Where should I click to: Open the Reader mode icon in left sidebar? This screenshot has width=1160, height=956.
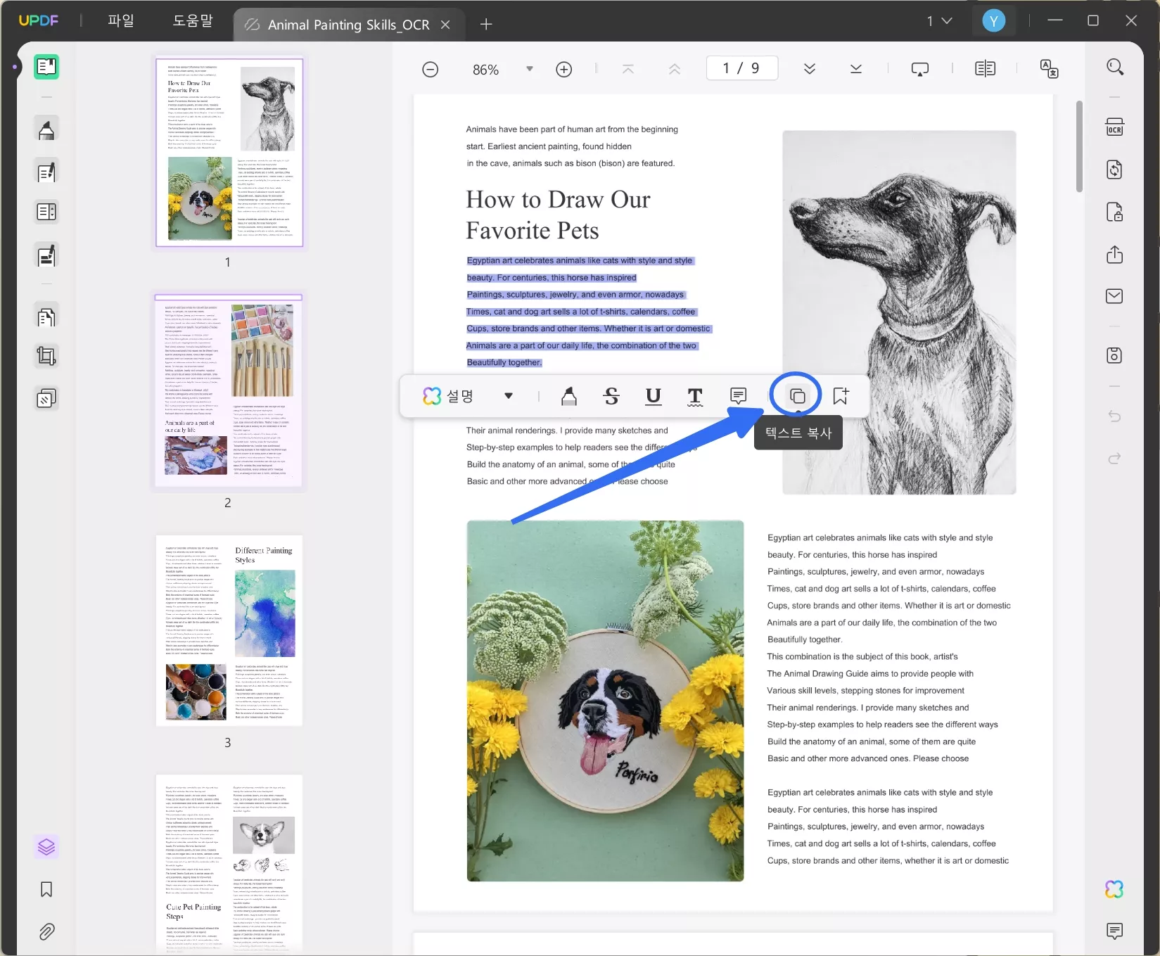pos(46,67)
